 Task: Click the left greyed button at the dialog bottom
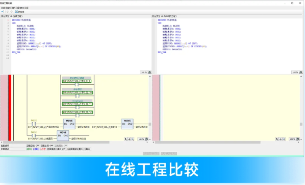[x=151, y=154]
